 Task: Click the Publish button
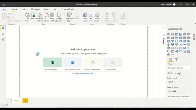[x=123, y=16]
